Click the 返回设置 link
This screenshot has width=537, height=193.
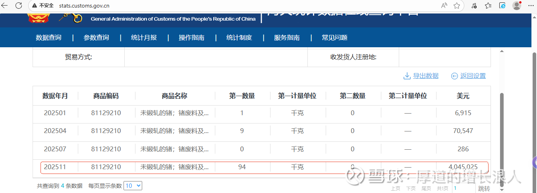coord(473,76)
